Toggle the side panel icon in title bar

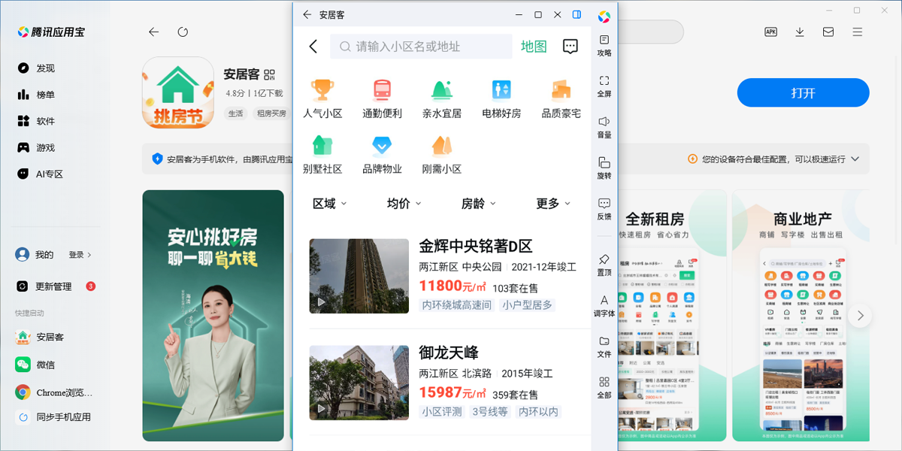(577, 14)
